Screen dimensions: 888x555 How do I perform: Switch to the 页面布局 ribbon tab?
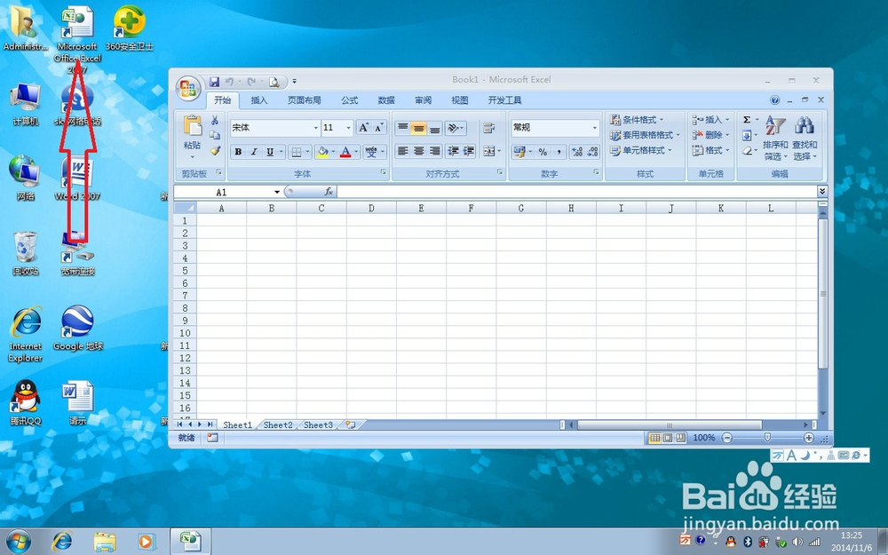304,100
